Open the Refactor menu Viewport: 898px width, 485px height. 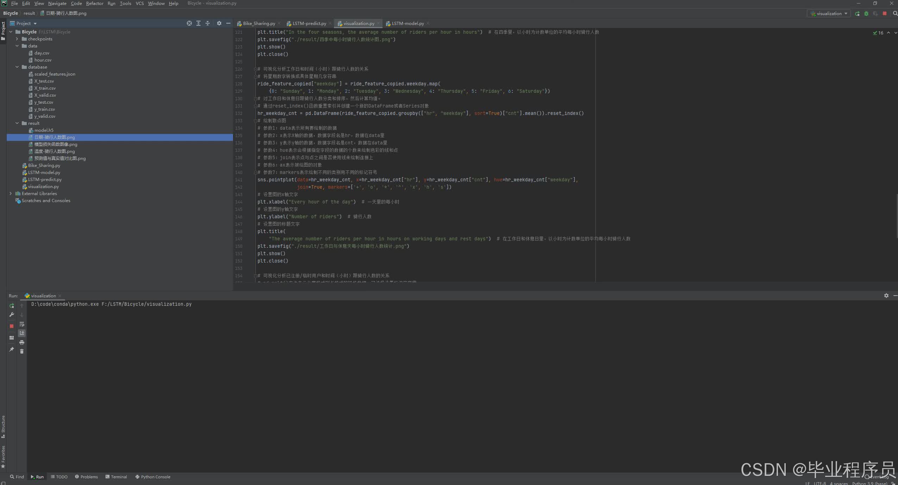[95, 3]
